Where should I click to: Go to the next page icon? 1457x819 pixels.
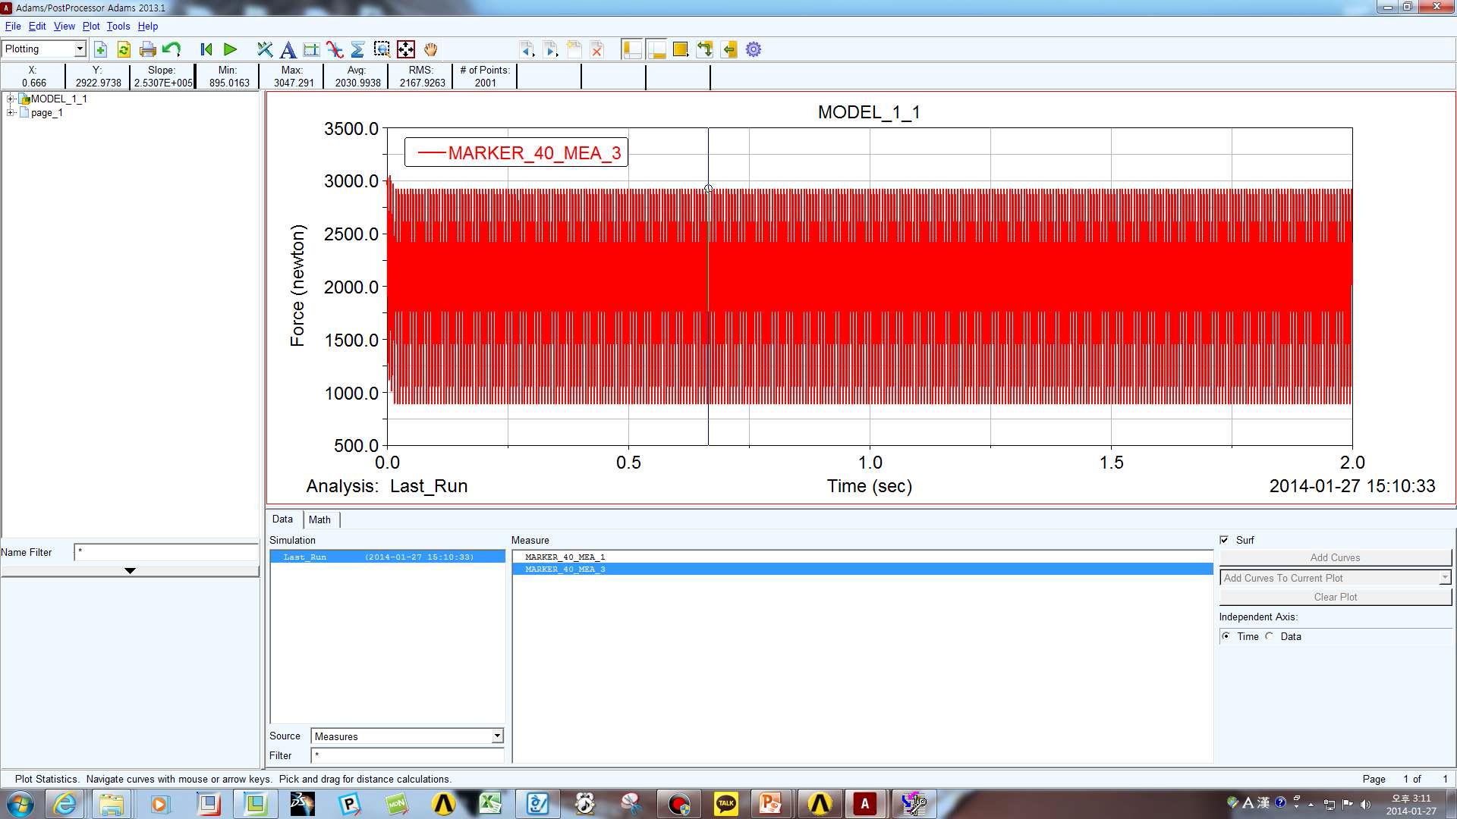pos(551,50)
